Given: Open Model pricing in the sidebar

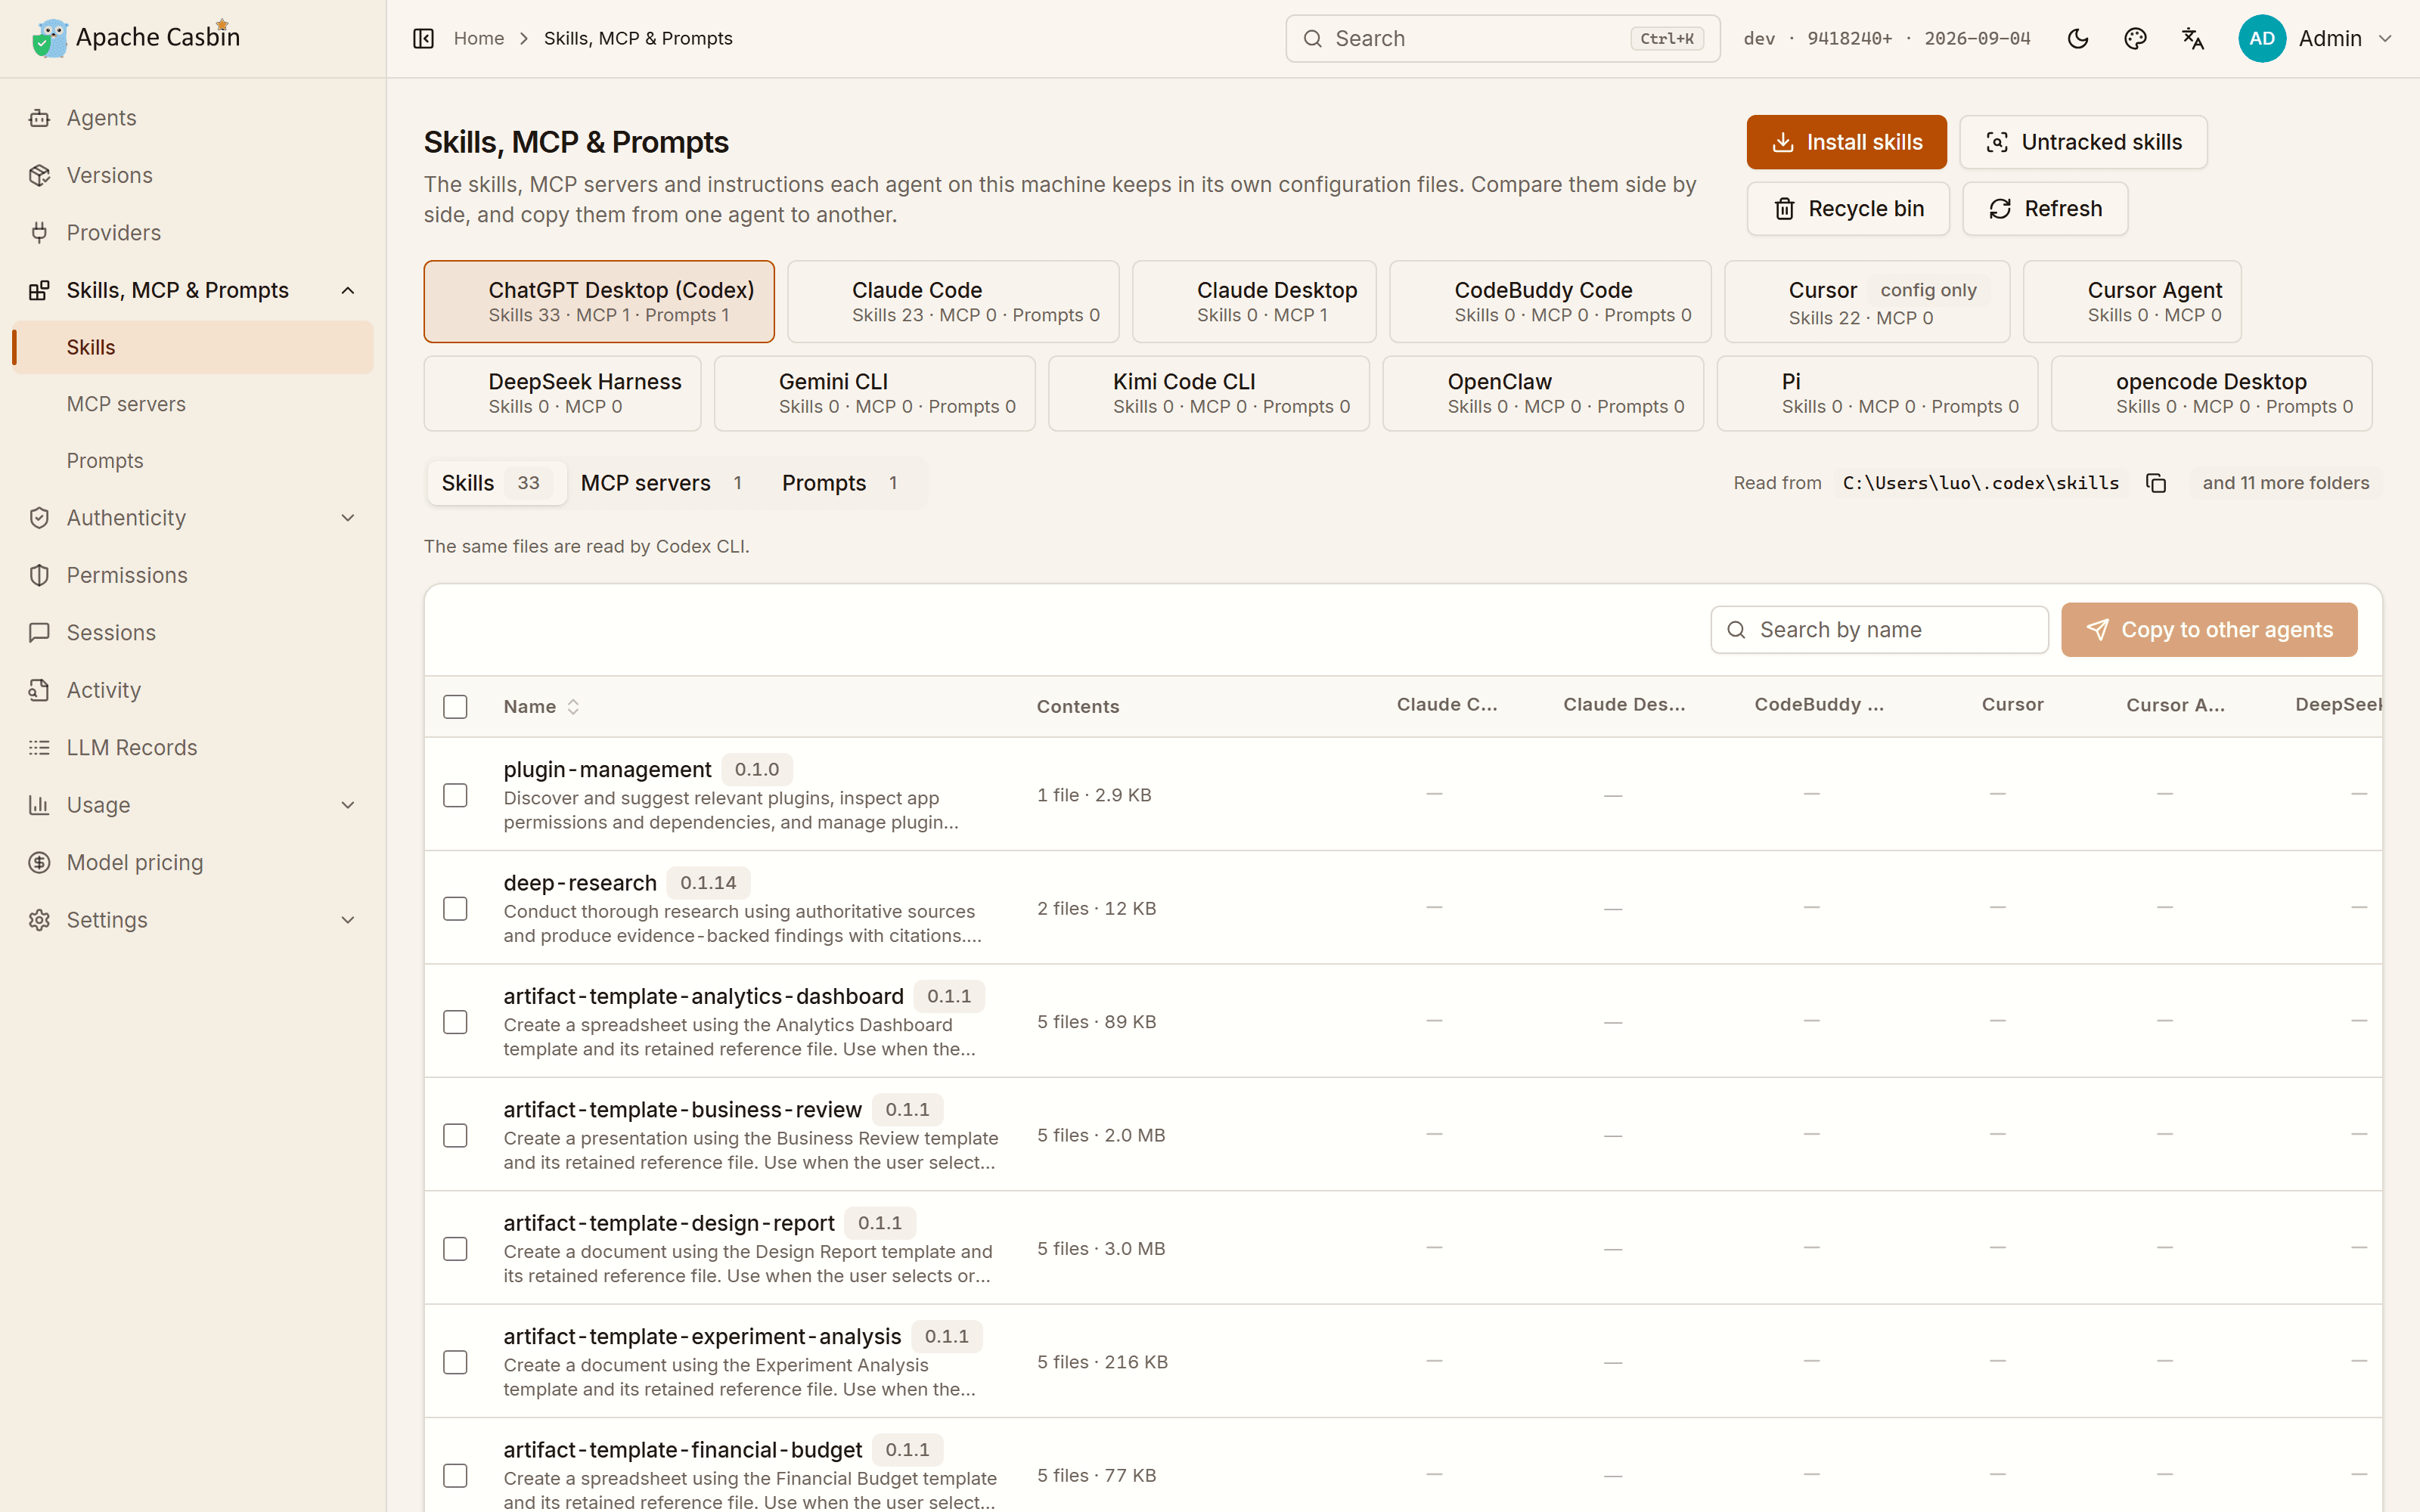Looking at the screenshot, I should tap(193, 862).
